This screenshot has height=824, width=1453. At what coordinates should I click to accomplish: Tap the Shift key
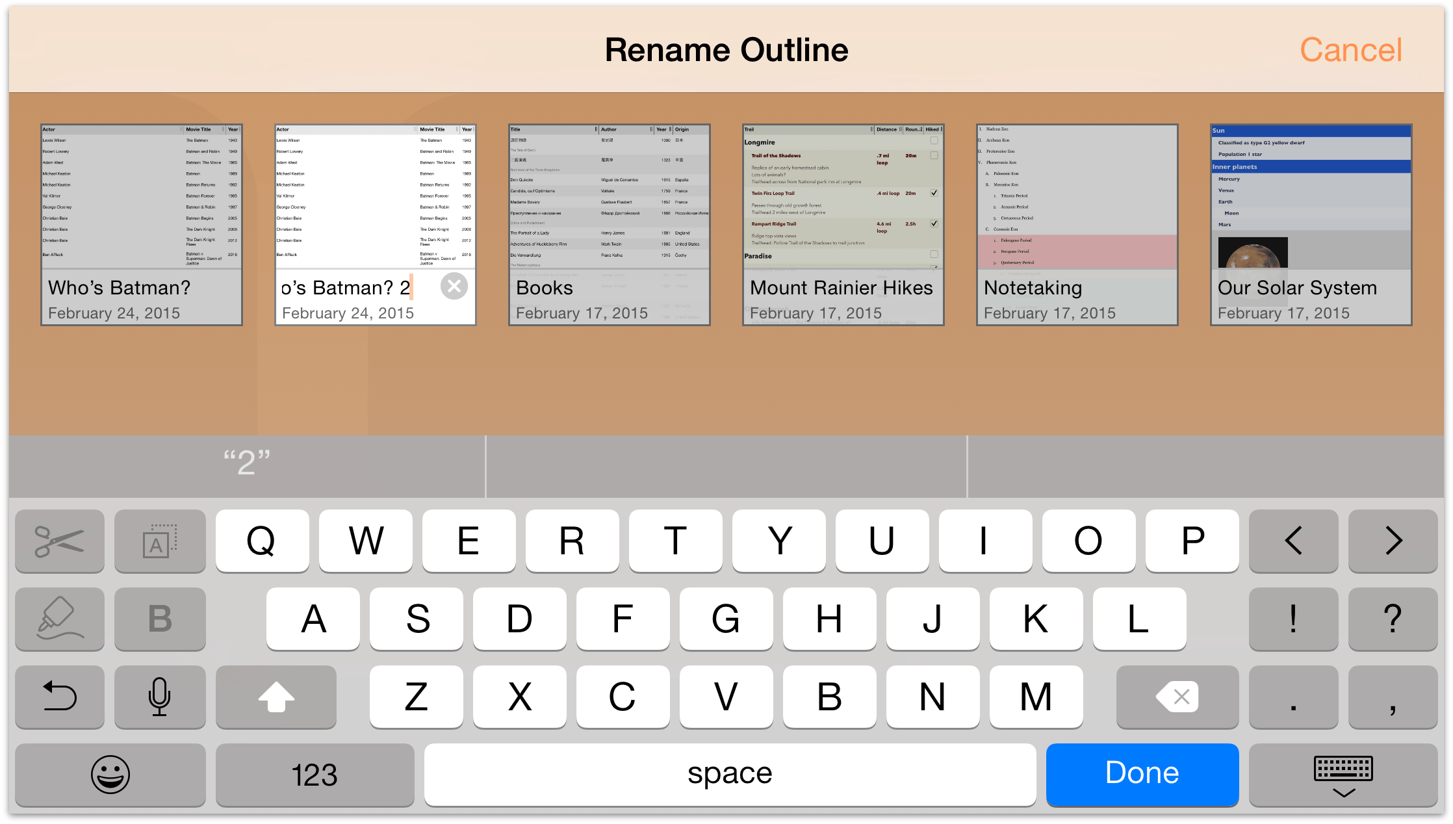pyautogui.click(x=276, y=697)
